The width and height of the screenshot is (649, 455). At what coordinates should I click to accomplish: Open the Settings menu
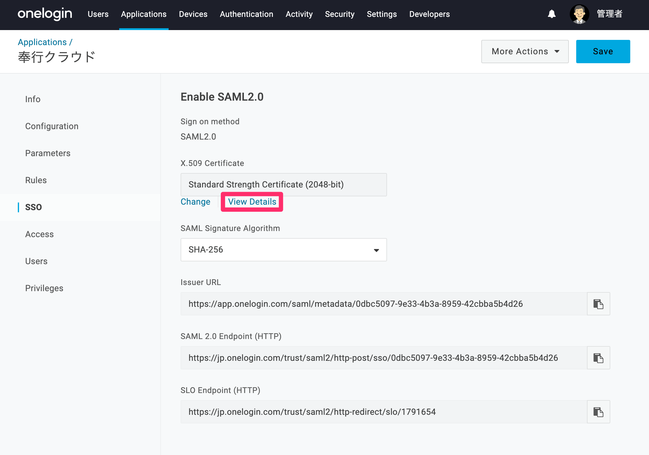[x=382, y=14]
